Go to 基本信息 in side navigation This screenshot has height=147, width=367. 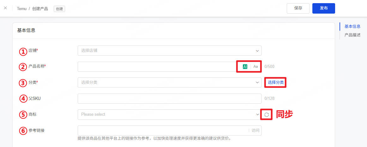pos(352,27)
